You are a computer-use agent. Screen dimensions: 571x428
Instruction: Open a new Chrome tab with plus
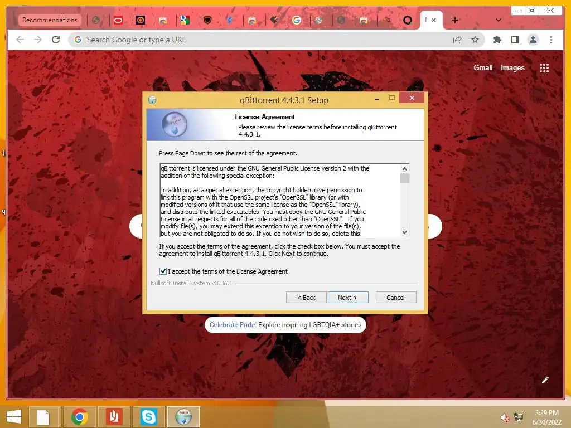455,20
